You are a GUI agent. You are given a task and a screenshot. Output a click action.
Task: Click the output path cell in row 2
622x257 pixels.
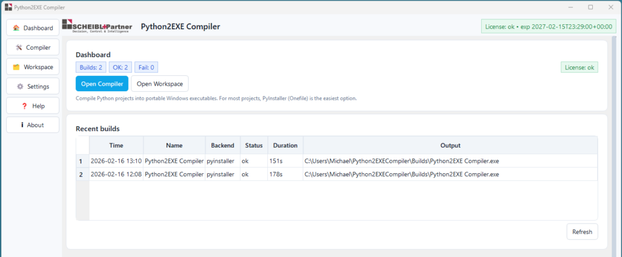pos(450,174)
